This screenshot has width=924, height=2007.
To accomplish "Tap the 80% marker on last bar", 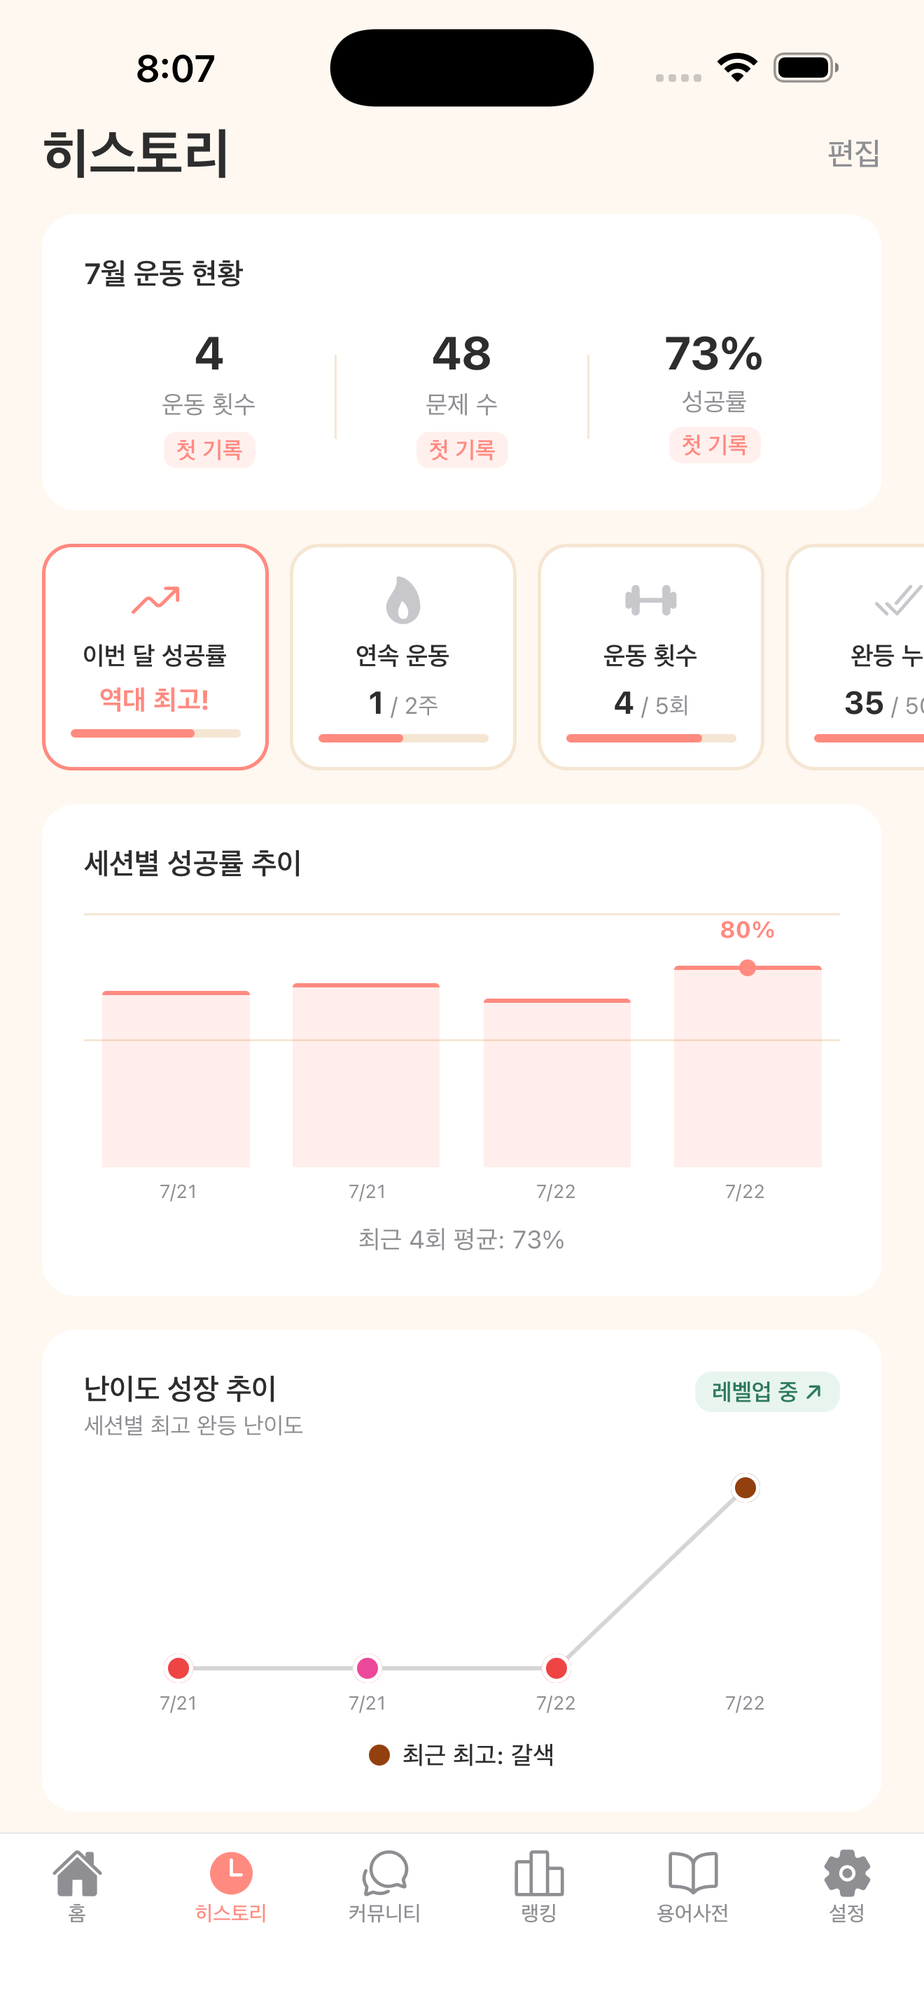I will coord(747,968).
